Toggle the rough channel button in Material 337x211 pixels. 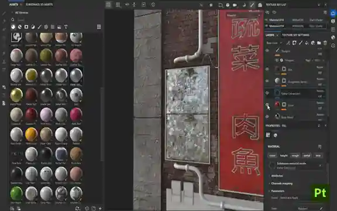coord(295,156)
